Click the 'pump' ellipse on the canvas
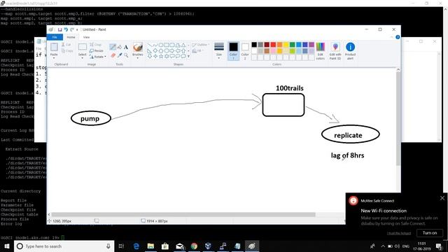 coord(91,118)
